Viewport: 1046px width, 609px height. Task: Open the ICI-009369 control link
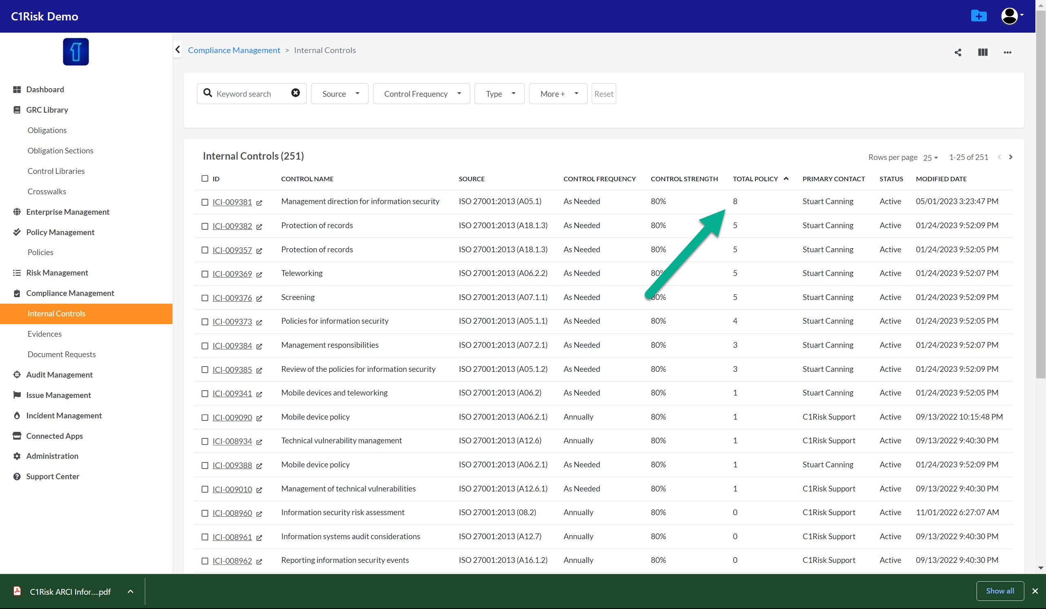click(x=232, y=273)
